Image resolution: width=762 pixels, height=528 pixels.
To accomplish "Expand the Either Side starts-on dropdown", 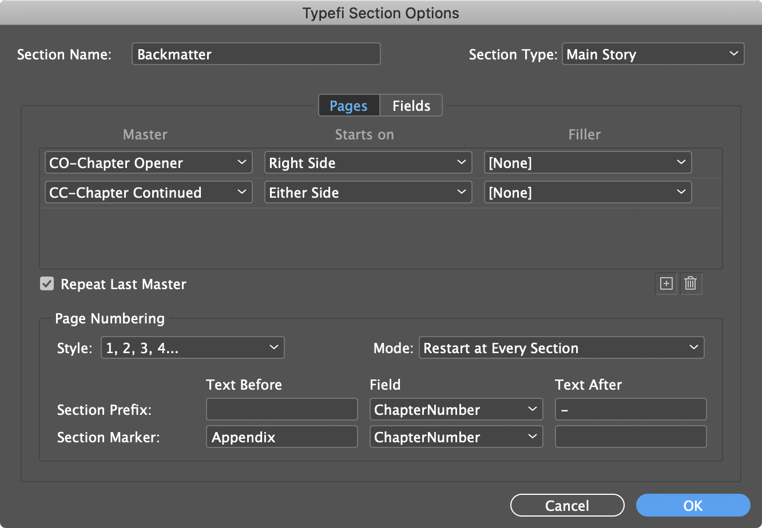I will 368,193.
